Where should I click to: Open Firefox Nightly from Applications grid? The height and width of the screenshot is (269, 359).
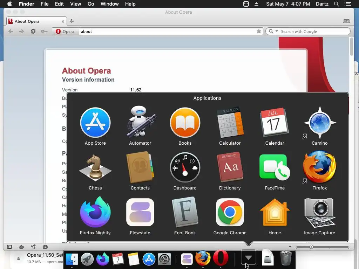click(x=95, y=212)
